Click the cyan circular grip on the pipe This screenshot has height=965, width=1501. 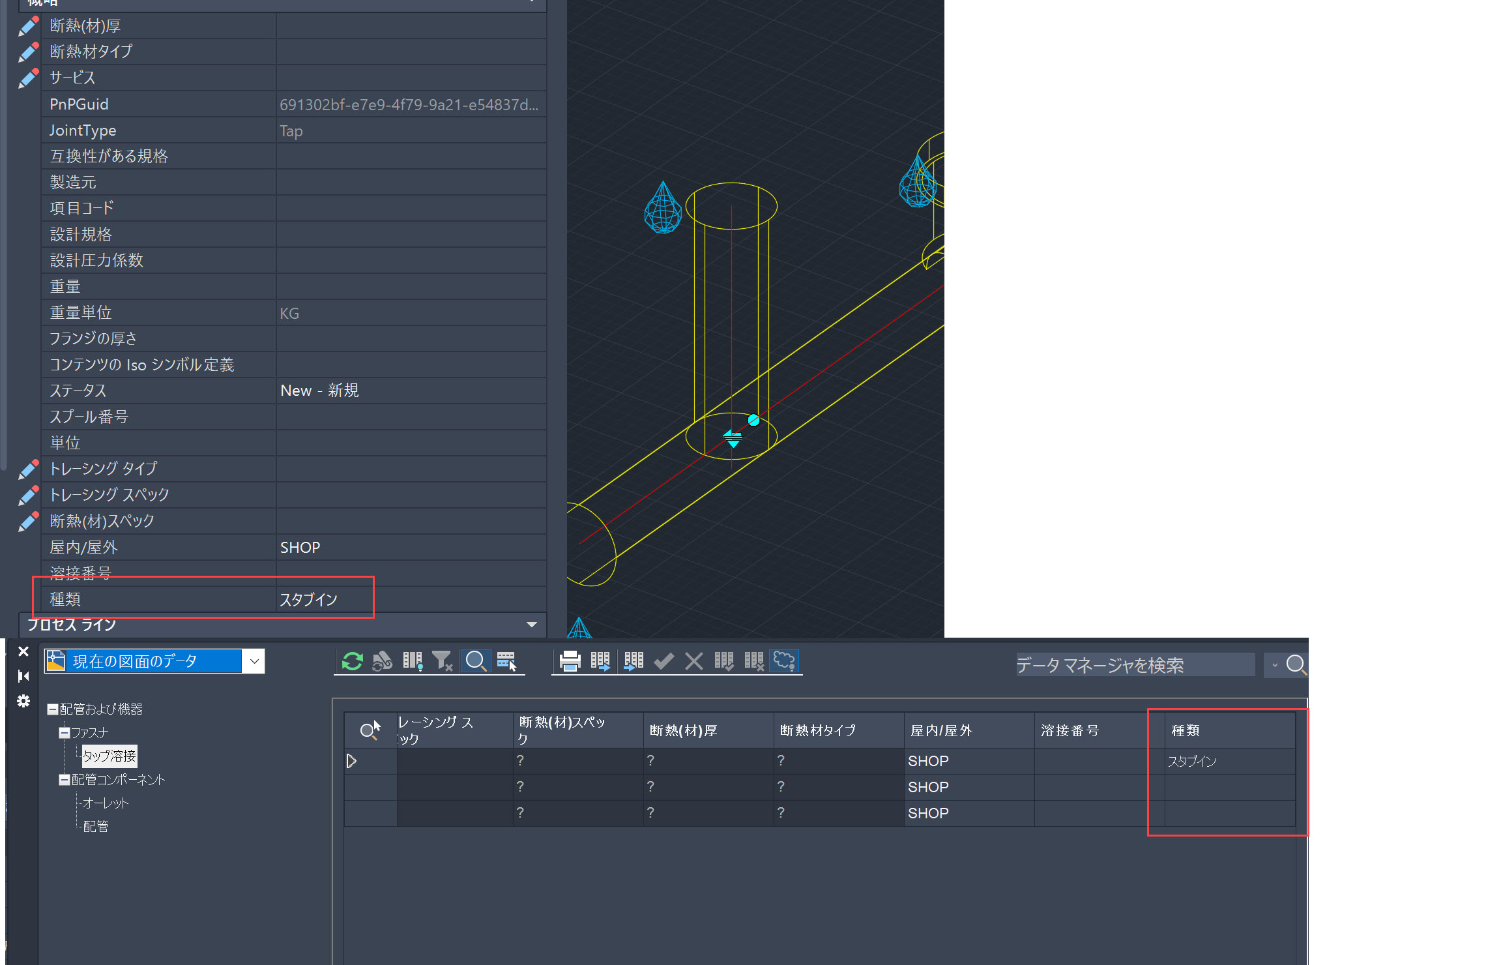753,421
